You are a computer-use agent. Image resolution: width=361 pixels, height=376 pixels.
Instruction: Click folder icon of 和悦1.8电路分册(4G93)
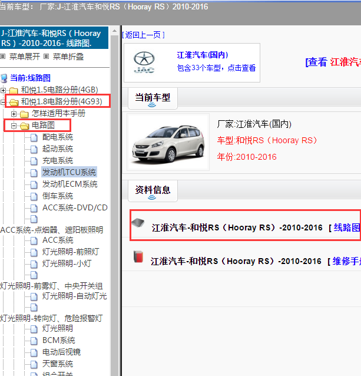(14, 103)
